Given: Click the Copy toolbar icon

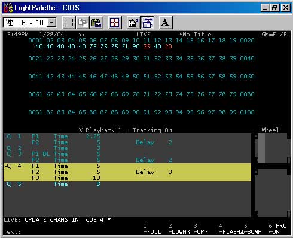Looking at the screenshot, I should tap(83, 23).
